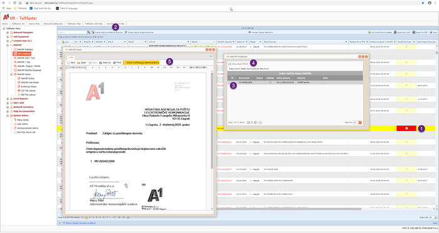The width and height of the screenshot is (439, 233).
Task: Open the filter dropdown on the ID column
Action: [80, 42]
